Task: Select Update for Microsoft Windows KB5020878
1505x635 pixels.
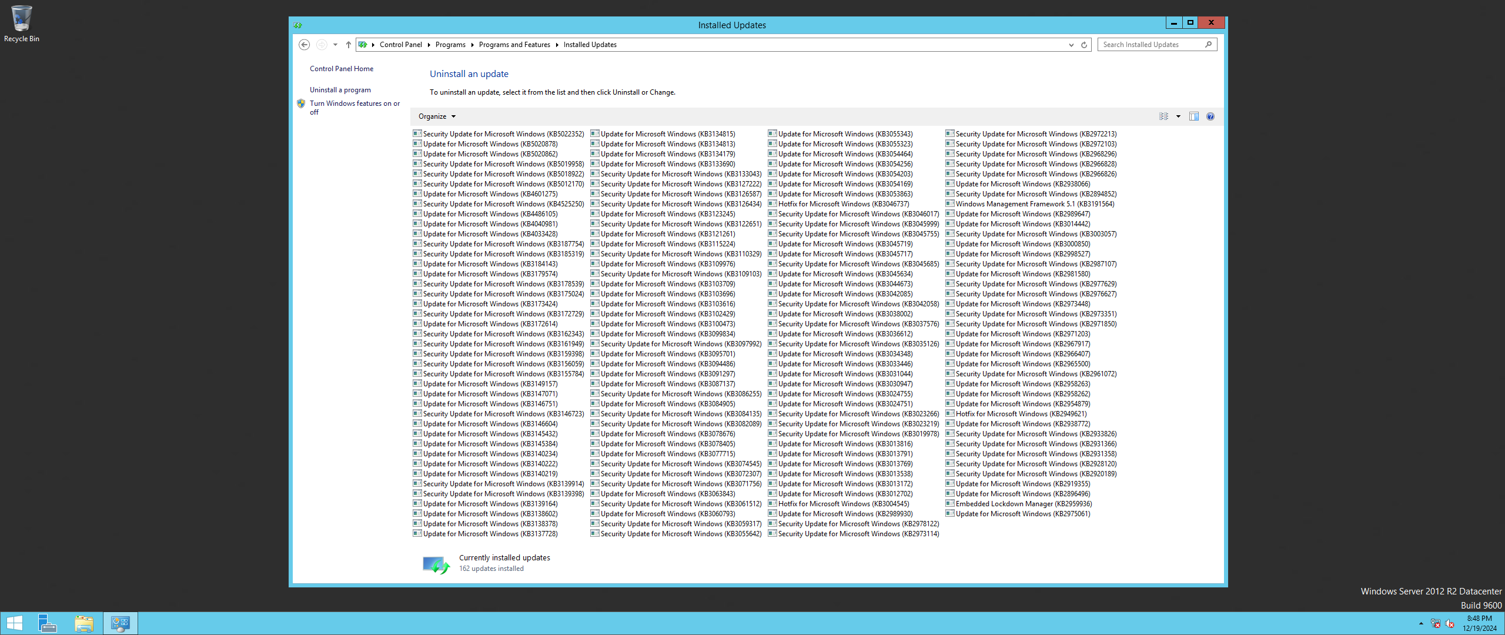Action: click(486, 144)
